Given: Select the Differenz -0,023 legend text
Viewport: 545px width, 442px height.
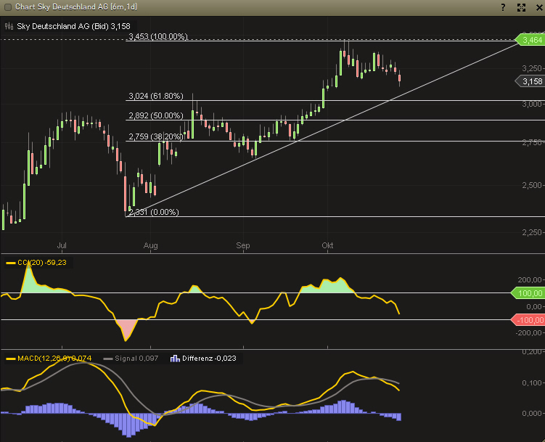Looking at the screenshot, I should [209, 359].
